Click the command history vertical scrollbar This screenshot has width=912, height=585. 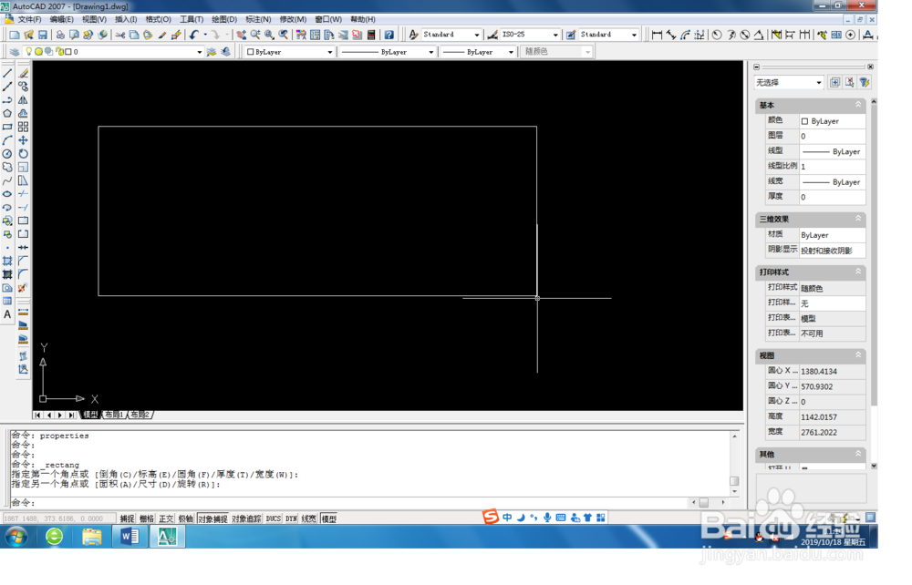(x=734, y=463)
